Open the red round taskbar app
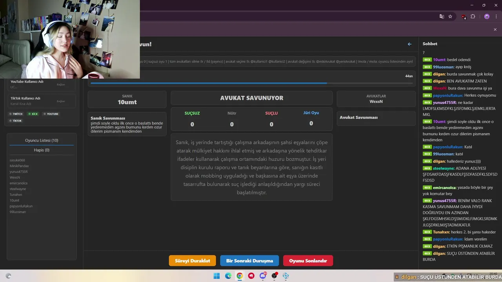This screenshot has height=282, width=502. pyautogui.click(x=251, y=276)
